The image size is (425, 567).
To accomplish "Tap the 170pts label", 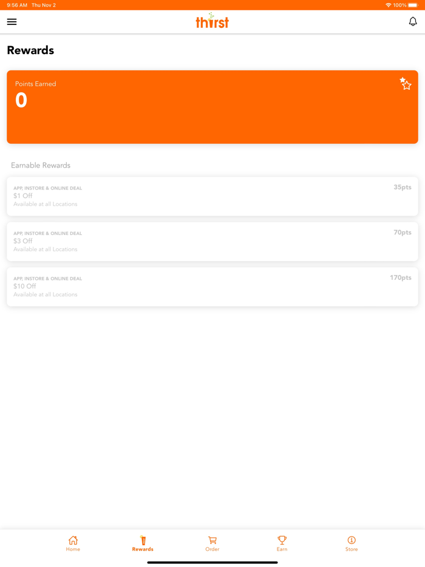I will click(x=400, y=277).
